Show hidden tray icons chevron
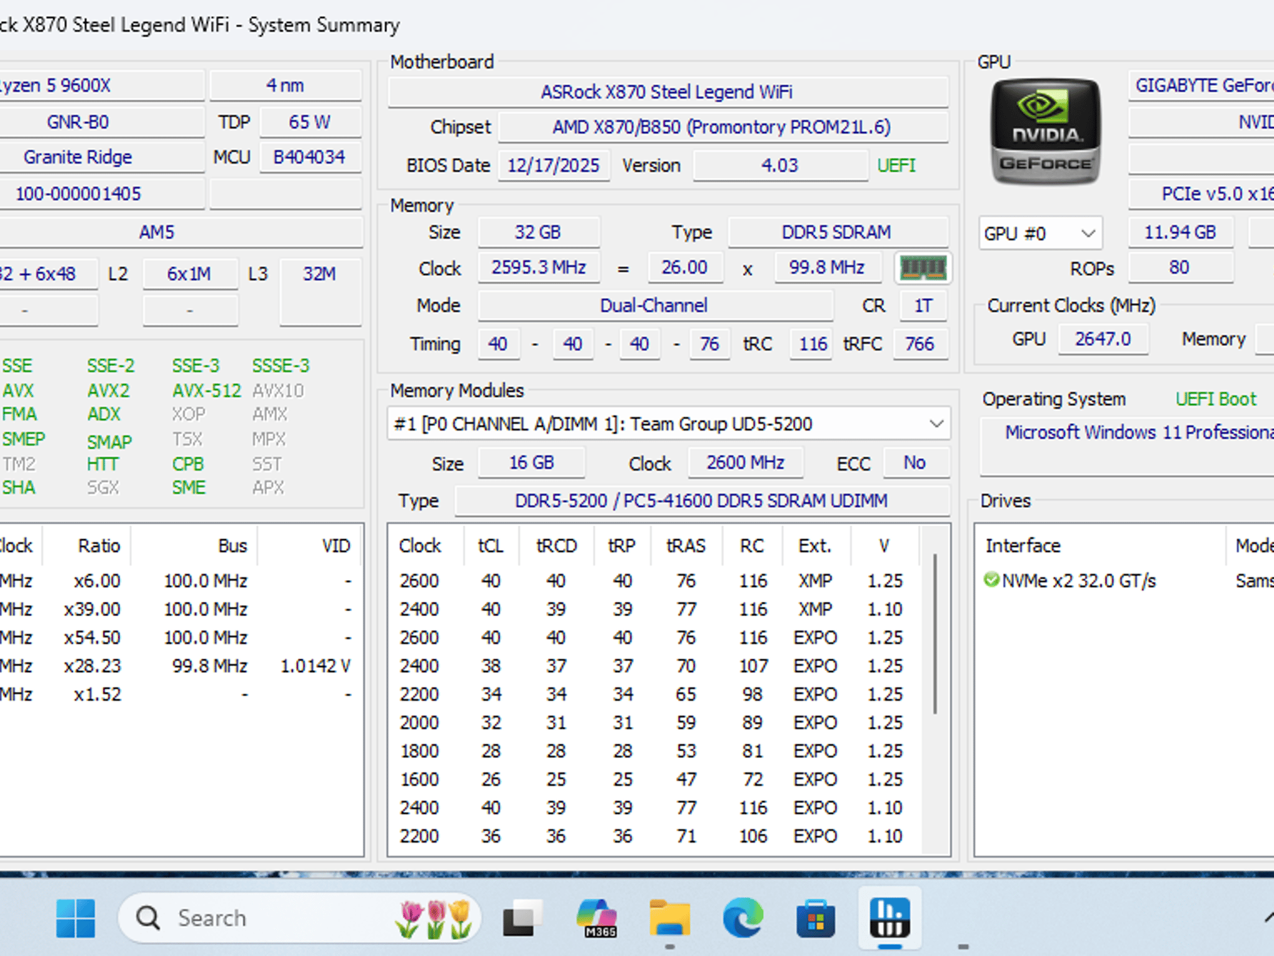 pos(1268,917)
